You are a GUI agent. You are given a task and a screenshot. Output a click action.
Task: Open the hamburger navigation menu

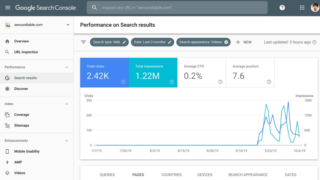click(8, 8)
